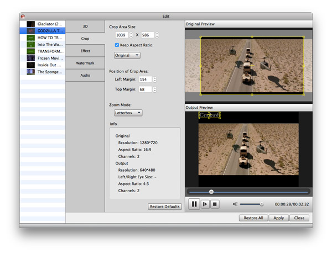Toggle the Keep Aspect Ratio checkbox
Viewport: 332px width, 254px height.
117,45
